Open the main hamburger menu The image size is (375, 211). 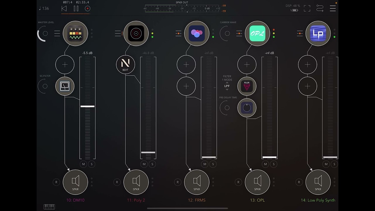point(333,8)
